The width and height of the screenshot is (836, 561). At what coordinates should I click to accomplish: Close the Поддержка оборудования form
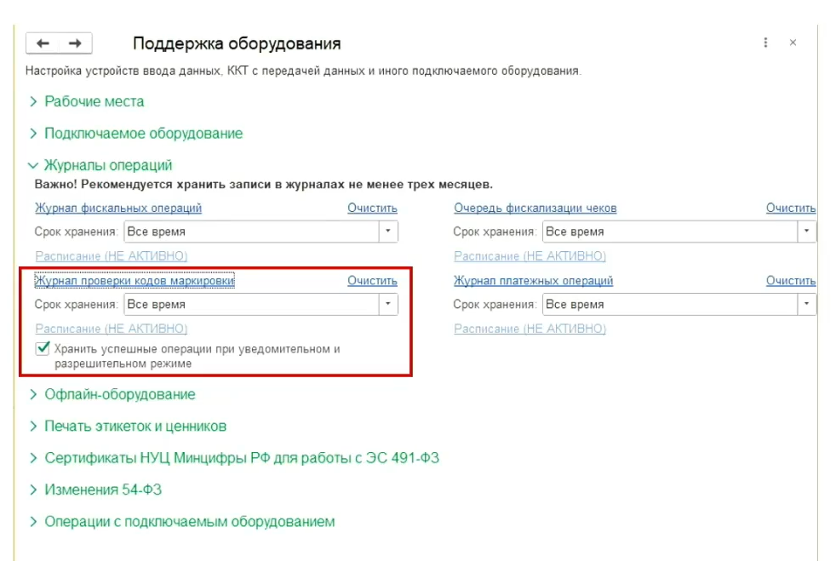[793, 43]
